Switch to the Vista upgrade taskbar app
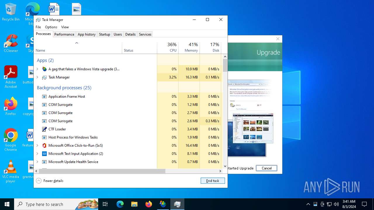The width and height of the screenshot is (374, 210). point(163,204)
